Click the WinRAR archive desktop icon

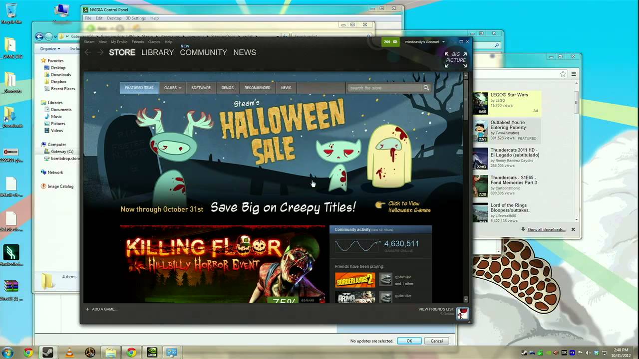point(10,289)
